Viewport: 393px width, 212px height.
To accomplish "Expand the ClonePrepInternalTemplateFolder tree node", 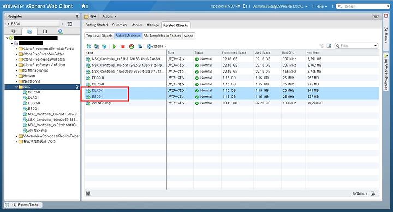I will (16, 49).
